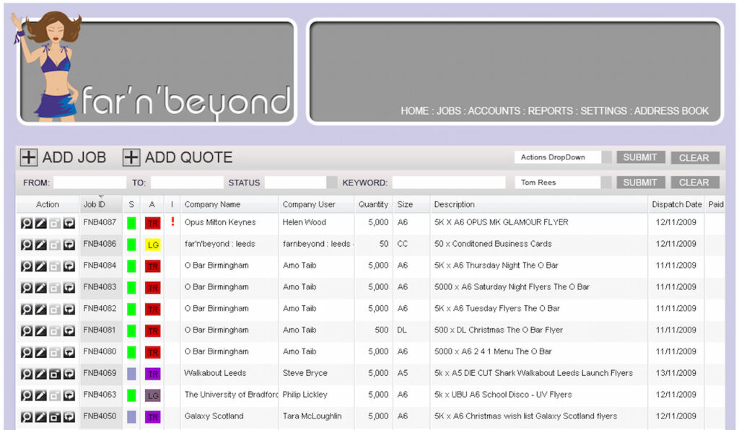Sort by the Dispatch Date column header

(677, 204)
